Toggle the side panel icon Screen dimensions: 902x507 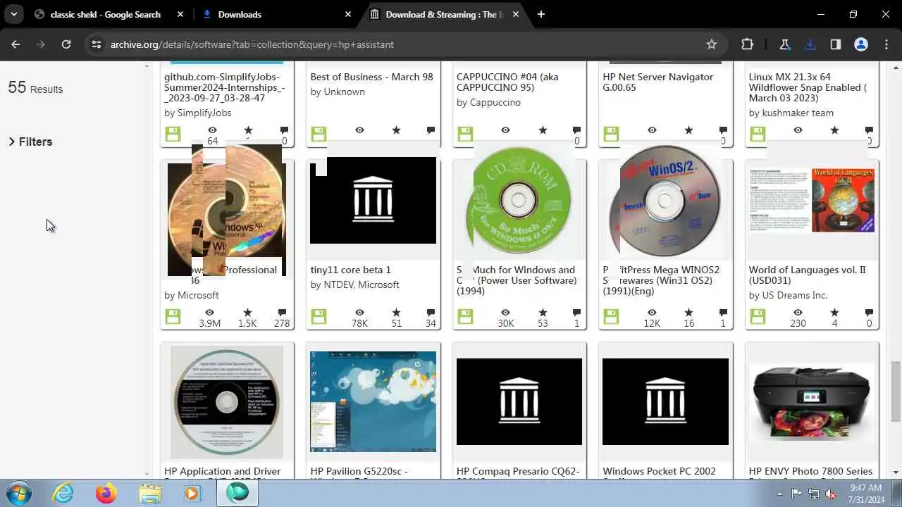836,44
